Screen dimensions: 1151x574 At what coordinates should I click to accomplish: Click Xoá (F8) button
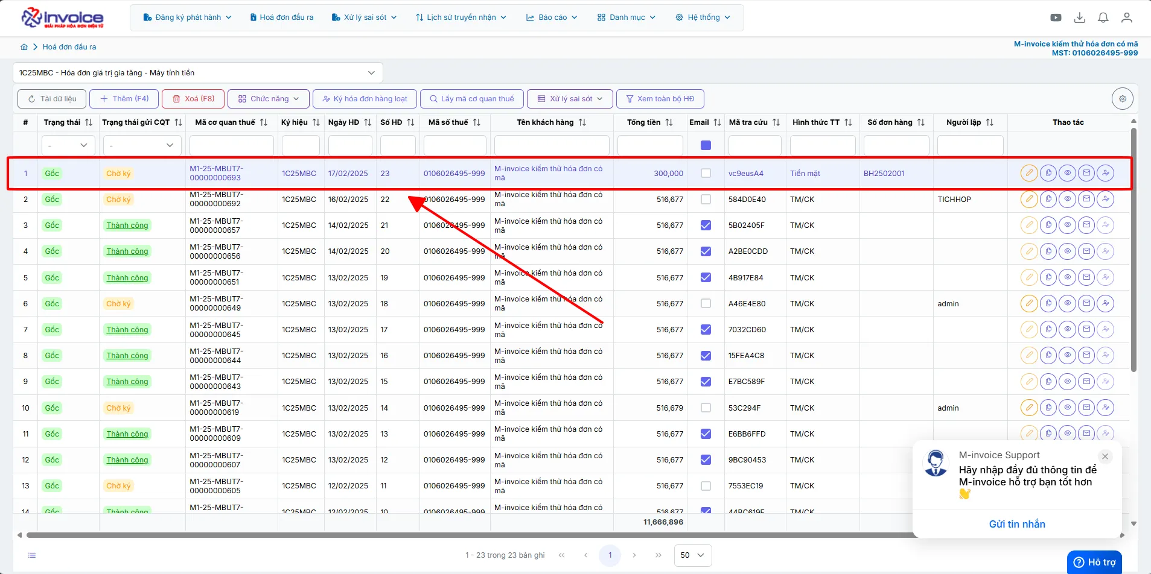pyautogui.click(x=193, y=99)
